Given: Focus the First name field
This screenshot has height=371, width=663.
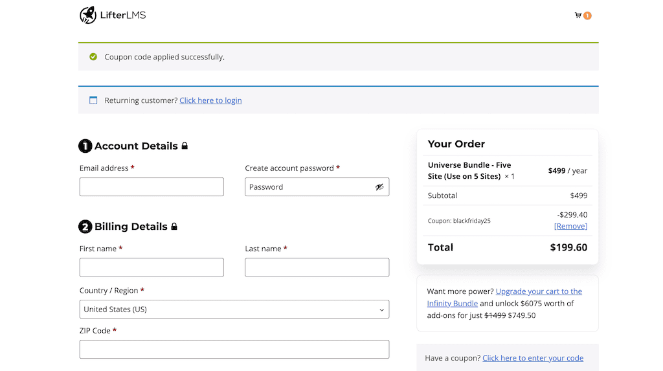Looking at the screenshot, I should pos(152,267).
